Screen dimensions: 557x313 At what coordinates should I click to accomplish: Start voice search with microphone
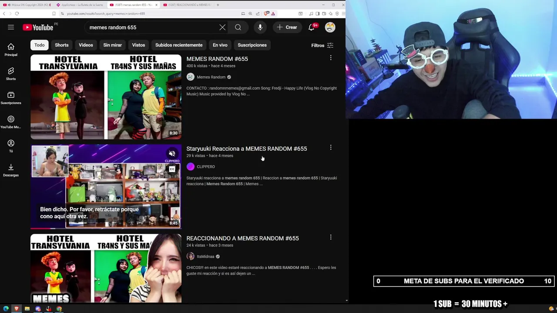tap(260, 27)
